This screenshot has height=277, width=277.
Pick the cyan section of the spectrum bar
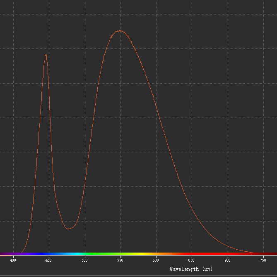75,253
